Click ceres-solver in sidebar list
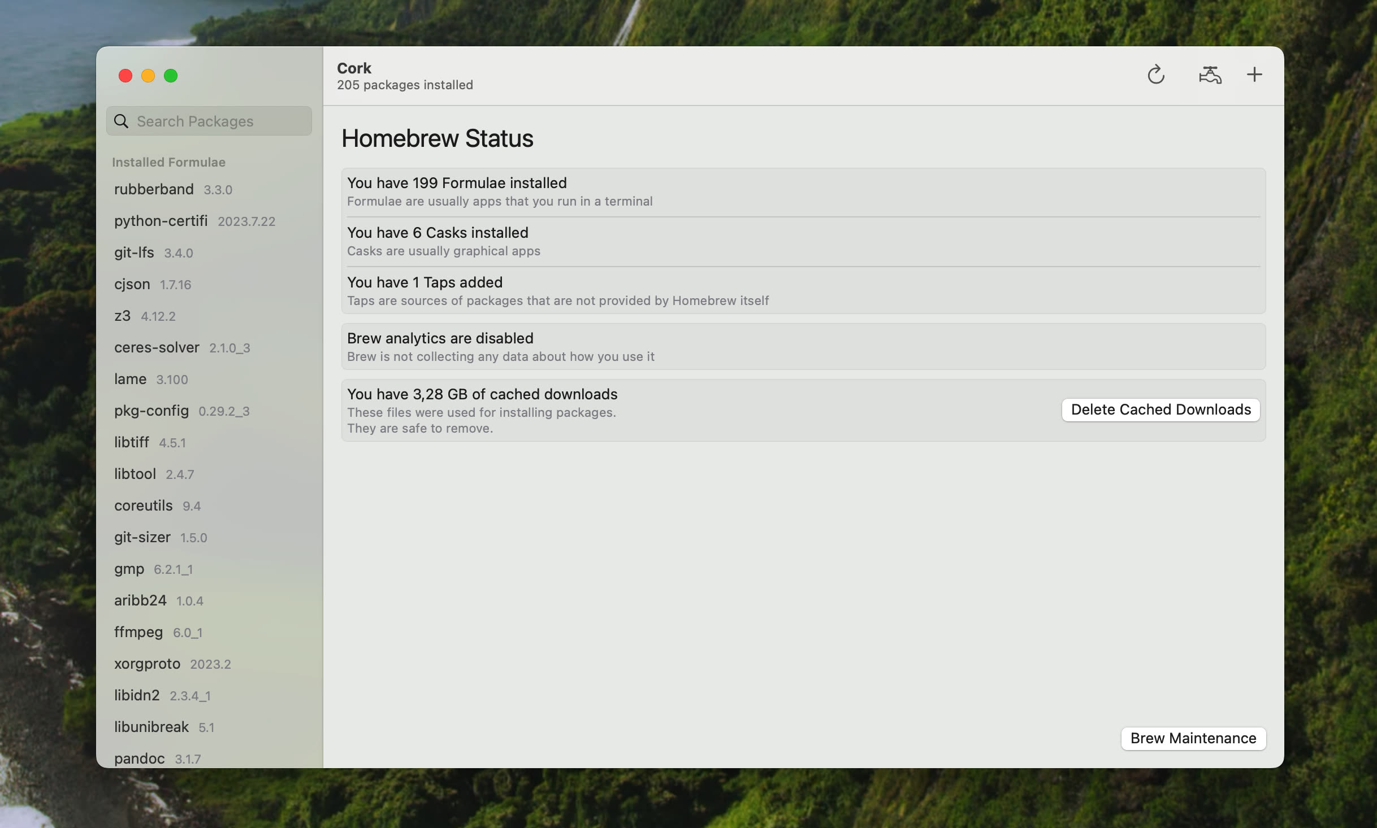 (x=157, y=347)
